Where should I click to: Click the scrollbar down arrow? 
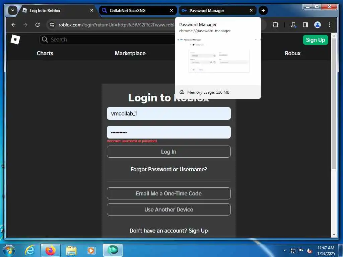[334, 235]
